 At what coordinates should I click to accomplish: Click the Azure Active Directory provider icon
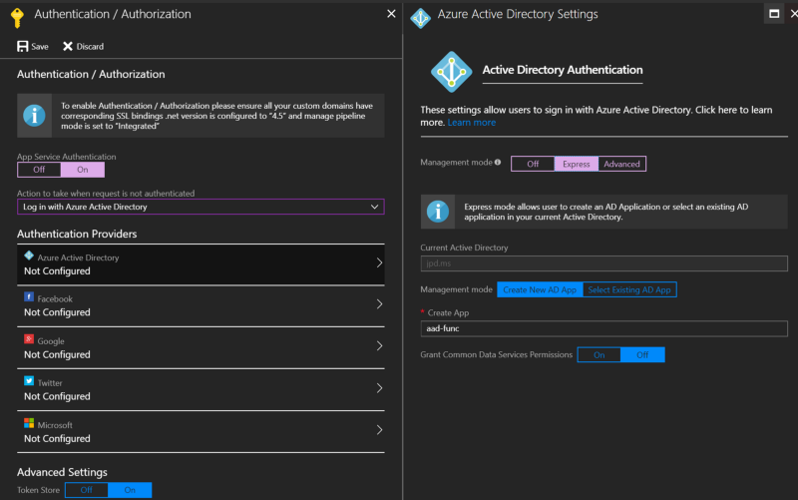click(29, 255)
